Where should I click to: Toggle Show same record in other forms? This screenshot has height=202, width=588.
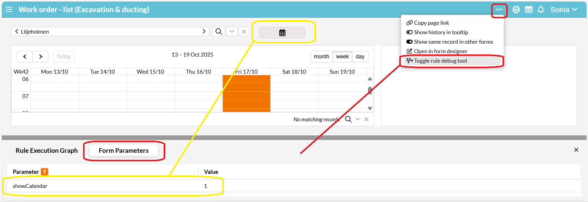click(450, 42)
